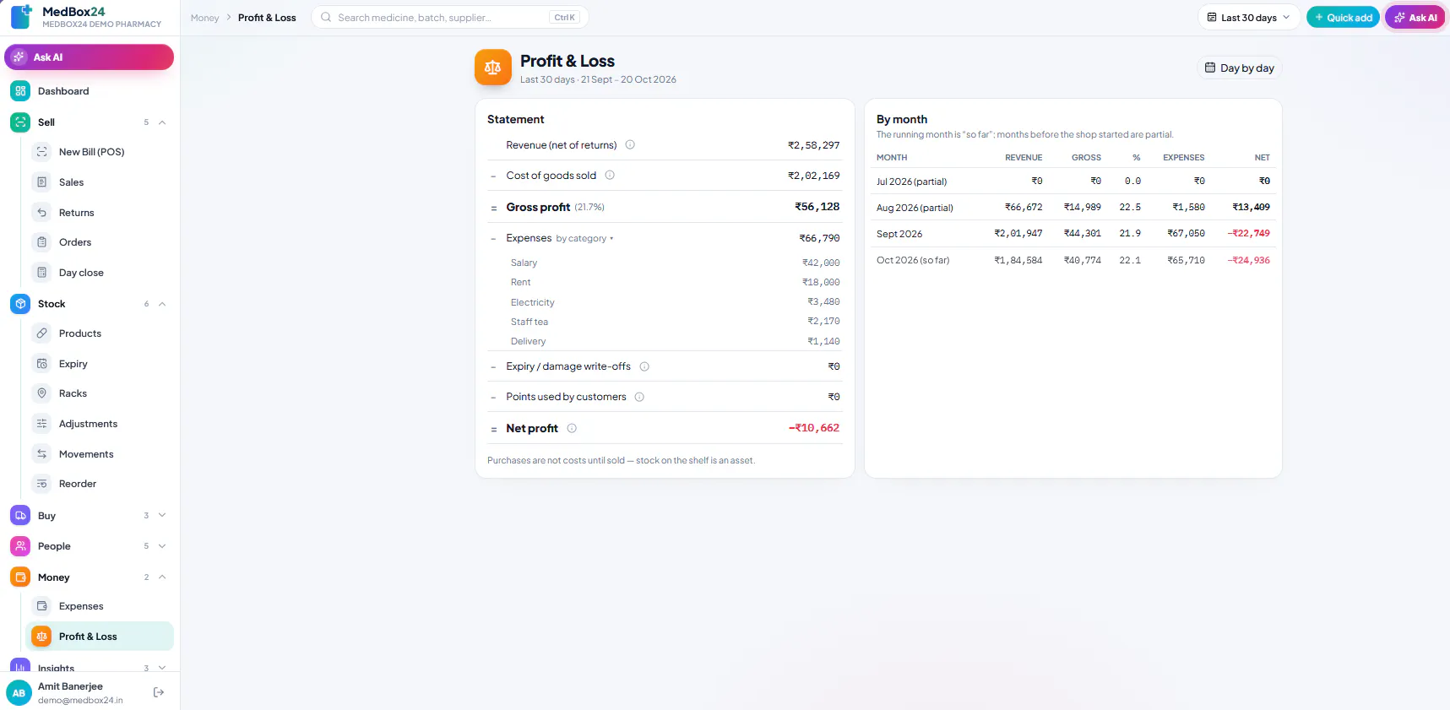Click the info icon next to Revenue
Screen dimensions: 1450x710
pos(630,145)
